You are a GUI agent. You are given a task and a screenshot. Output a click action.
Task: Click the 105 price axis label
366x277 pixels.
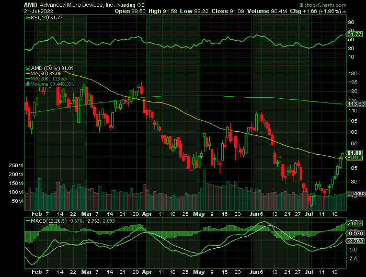tap(353, 121)
